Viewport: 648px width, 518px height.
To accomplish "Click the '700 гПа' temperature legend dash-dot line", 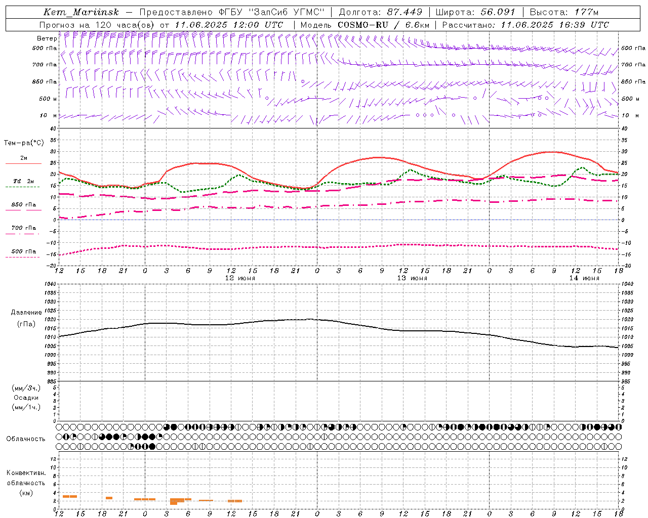I will 23,234.
